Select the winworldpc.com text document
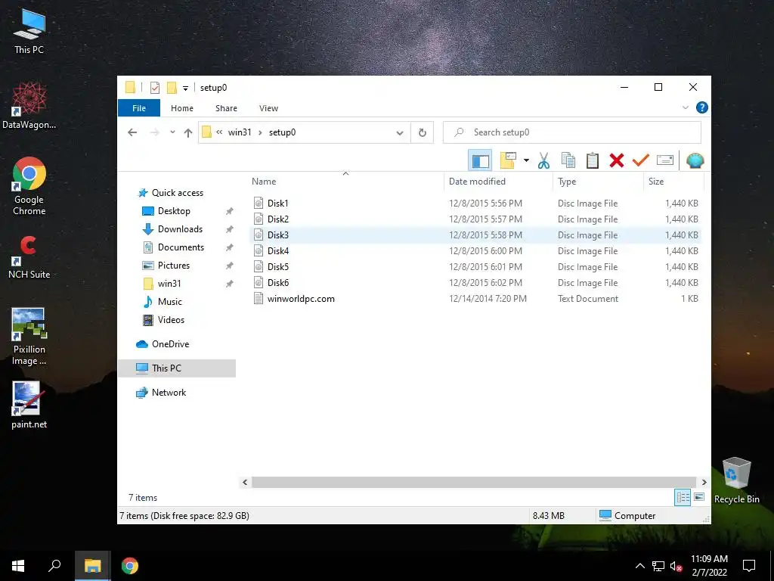 tap(301, 298)
